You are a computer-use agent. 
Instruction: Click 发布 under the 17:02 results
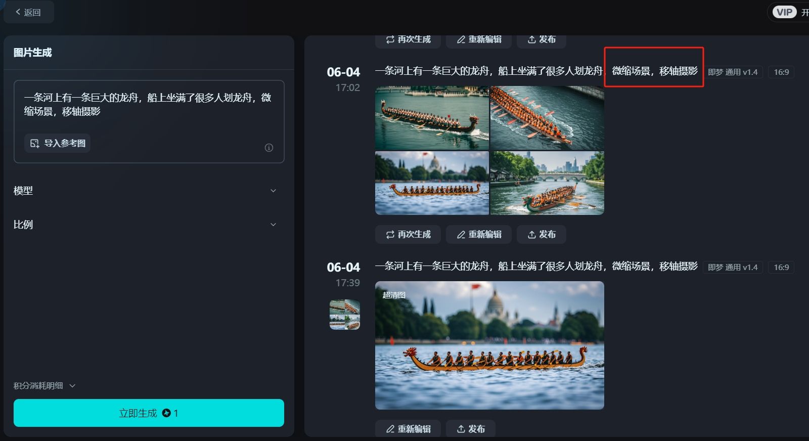pos(542,235)
